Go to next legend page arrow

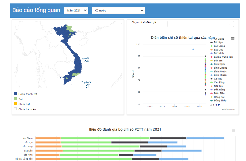point(219,105)
